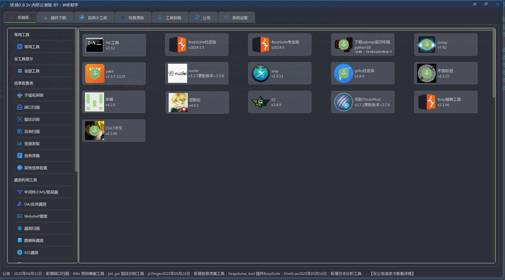Open the 检查更新 tab
Screen dimensions: 505x280
[133, 18]
